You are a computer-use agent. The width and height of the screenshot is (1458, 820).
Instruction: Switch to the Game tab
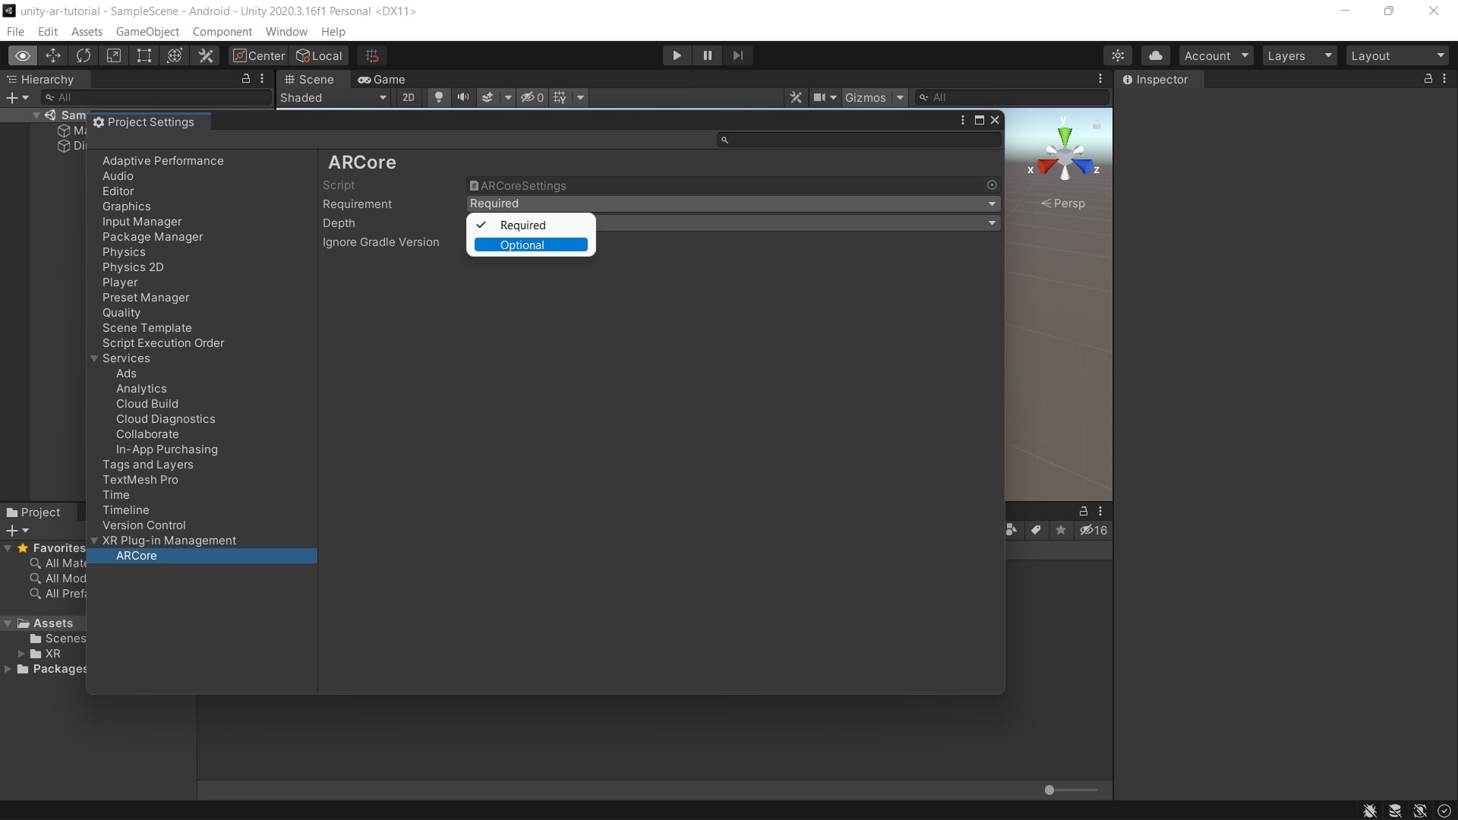382,79
